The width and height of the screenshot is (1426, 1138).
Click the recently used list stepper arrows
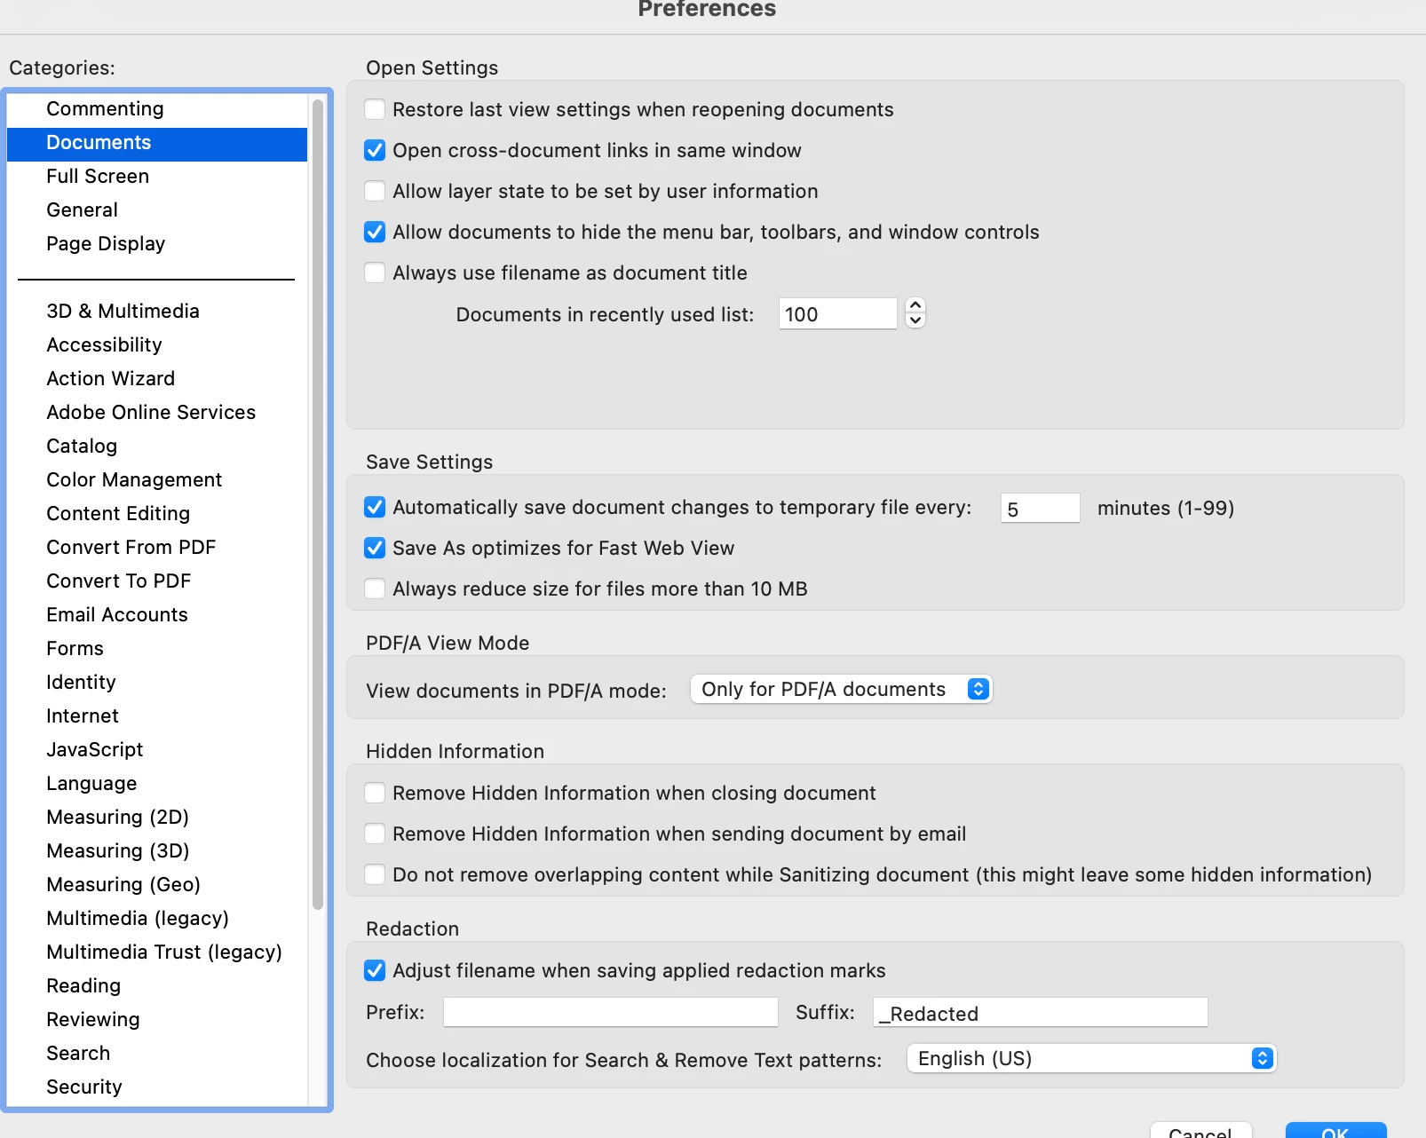[x=915, y=312]
